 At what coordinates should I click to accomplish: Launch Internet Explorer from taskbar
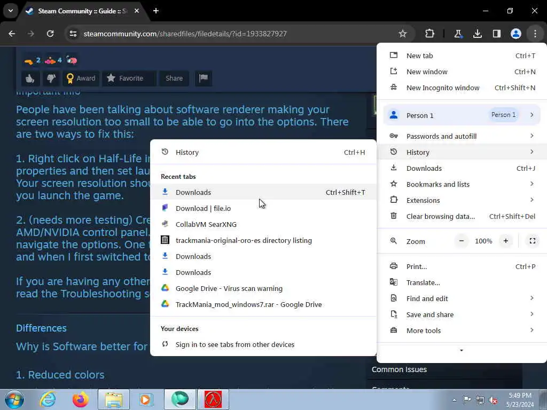48,399
